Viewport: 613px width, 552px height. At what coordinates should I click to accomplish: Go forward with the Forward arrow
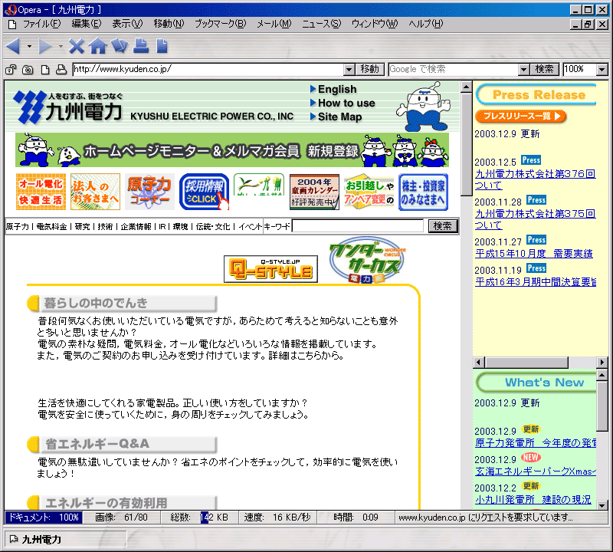44,46
